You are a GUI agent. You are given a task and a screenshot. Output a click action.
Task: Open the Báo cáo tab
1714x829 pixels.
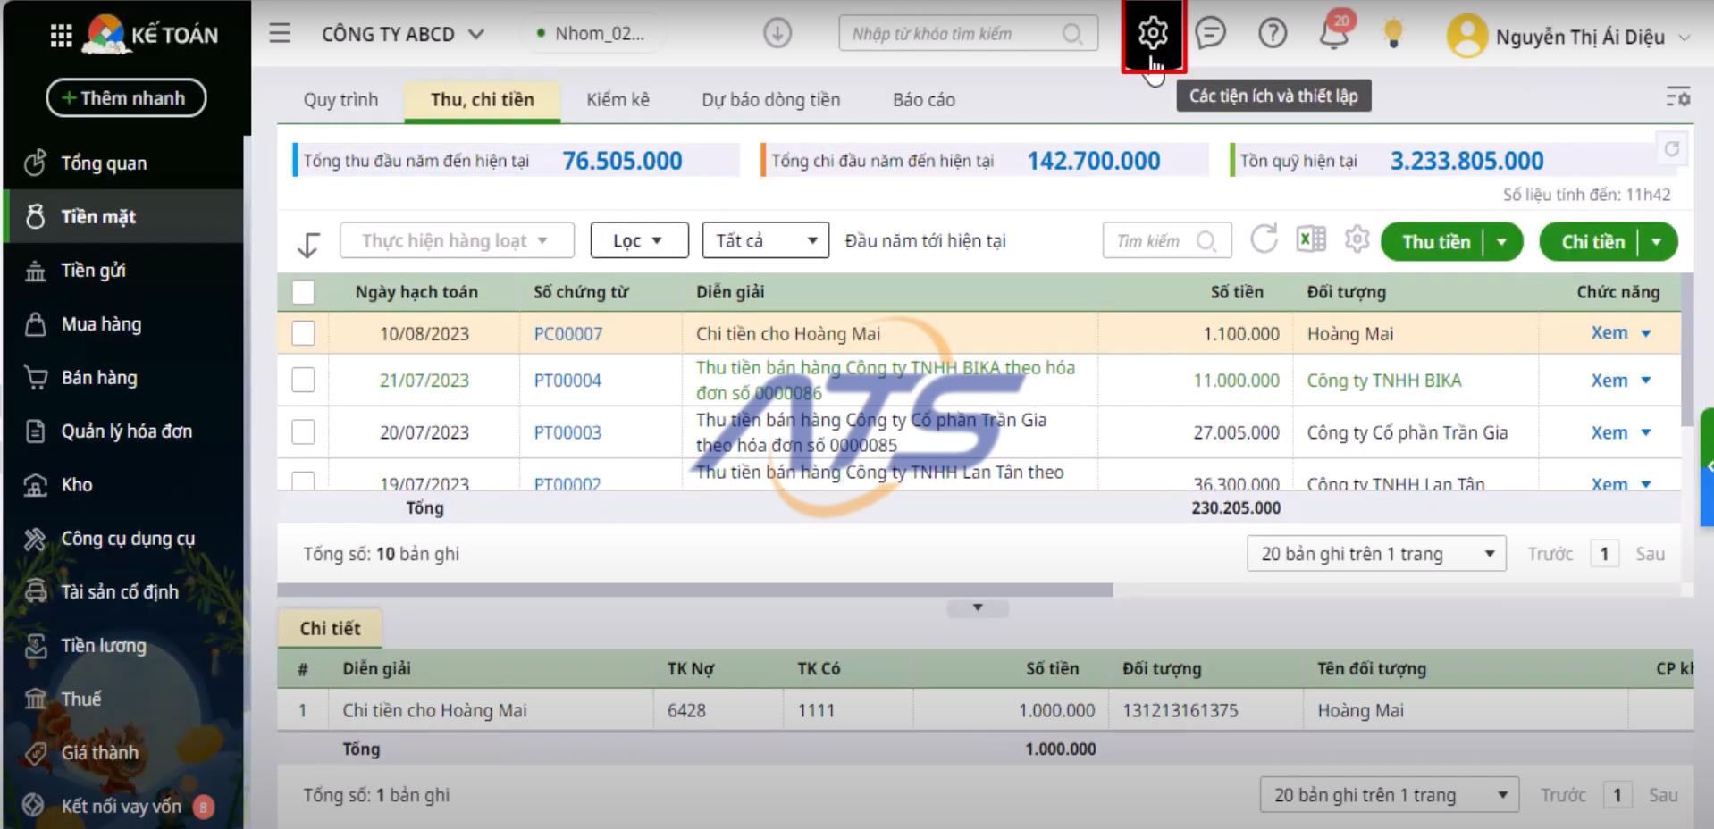click(x=923, y=99)
